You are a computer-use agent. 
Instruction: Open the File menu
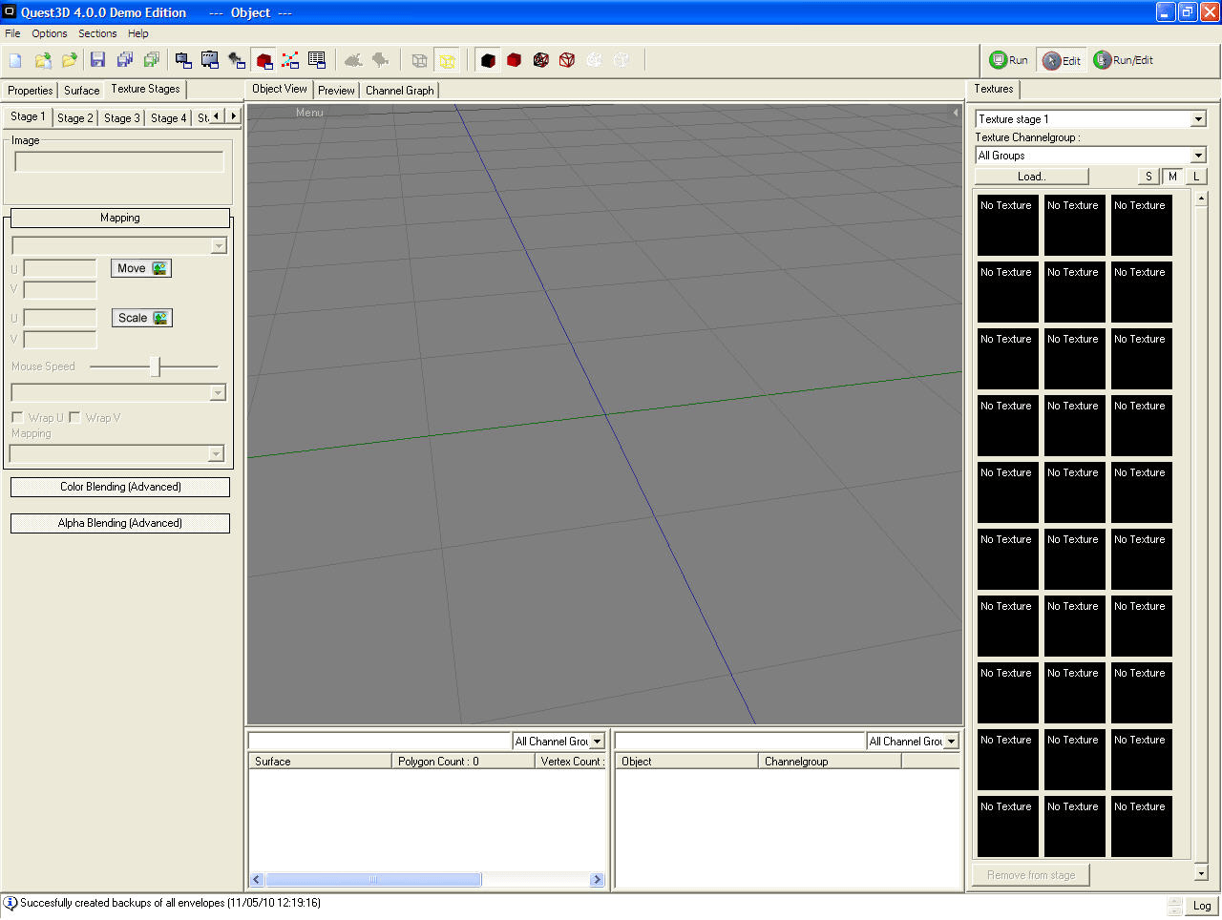click(12, 33)
